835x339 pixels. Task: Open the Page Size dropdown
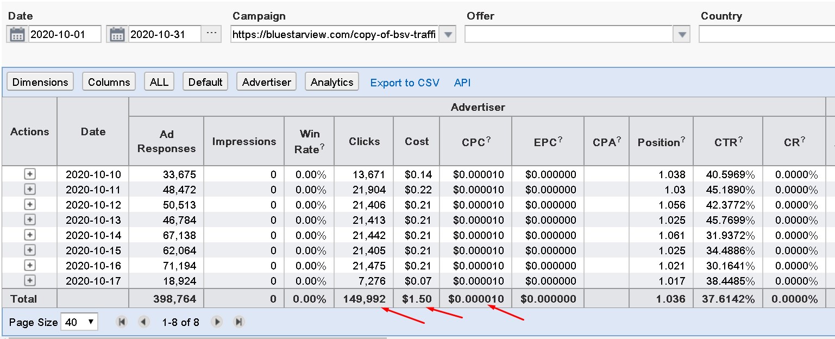tap(79, 322)
